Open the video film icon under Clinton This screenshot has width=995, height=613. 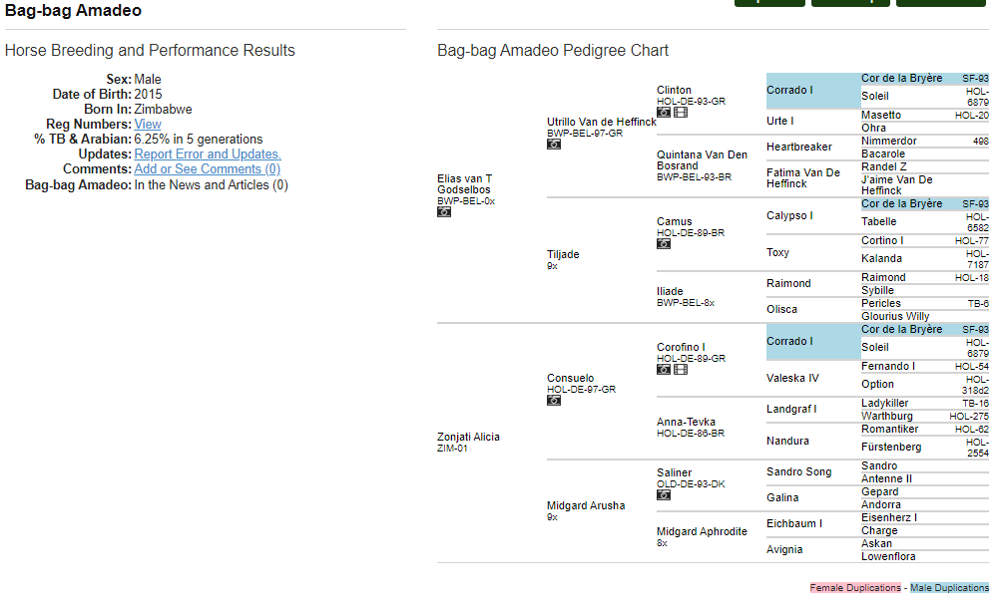[x=681, y=113]
